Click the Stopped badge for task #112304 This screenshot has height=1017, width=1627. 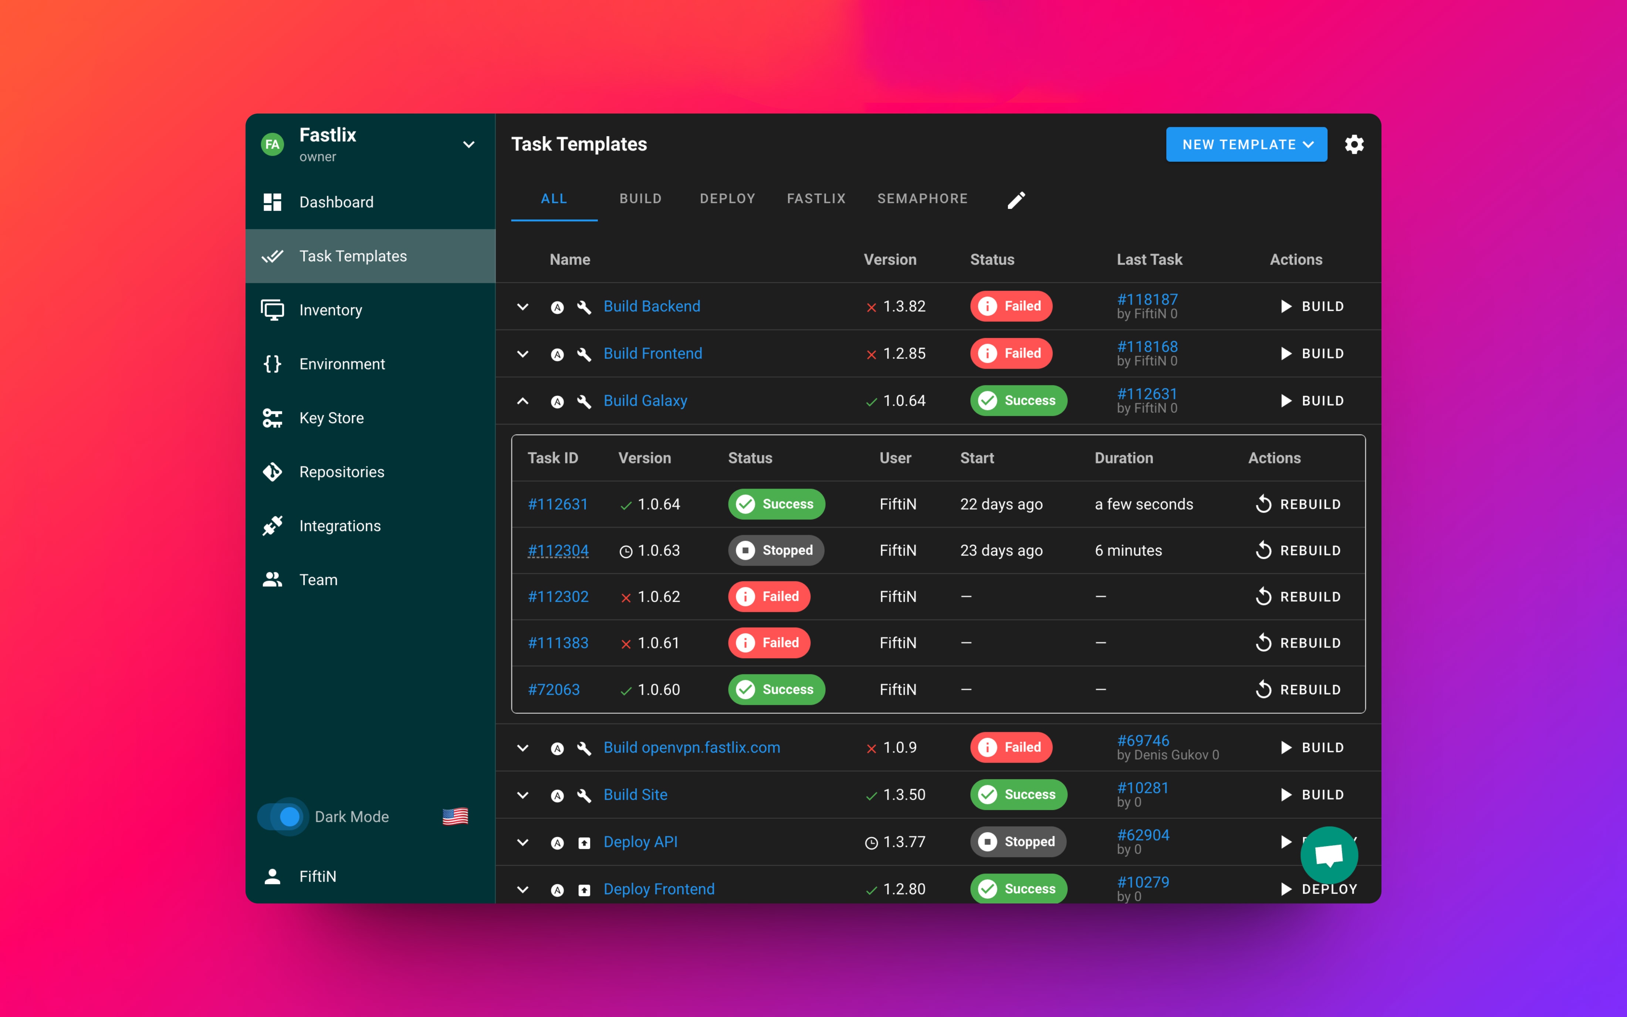(776, 550)
